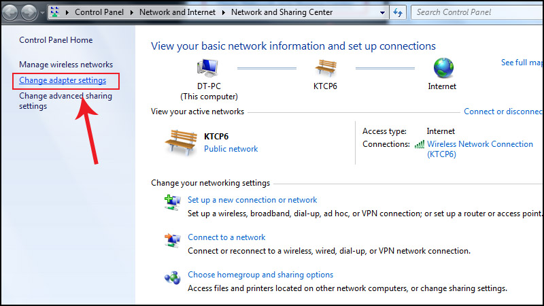This screenshot has height=306, width=544.
Task: Expand the arrow after Network and Internet breadcrumb
Action: 224,12
